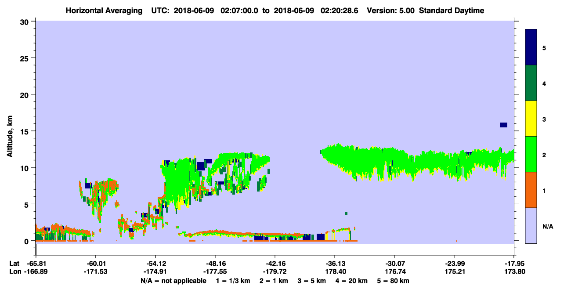The image size is (571, 293).
Task: Click the bright green colorbar segment labeled 2
Action: pos(531,154)
